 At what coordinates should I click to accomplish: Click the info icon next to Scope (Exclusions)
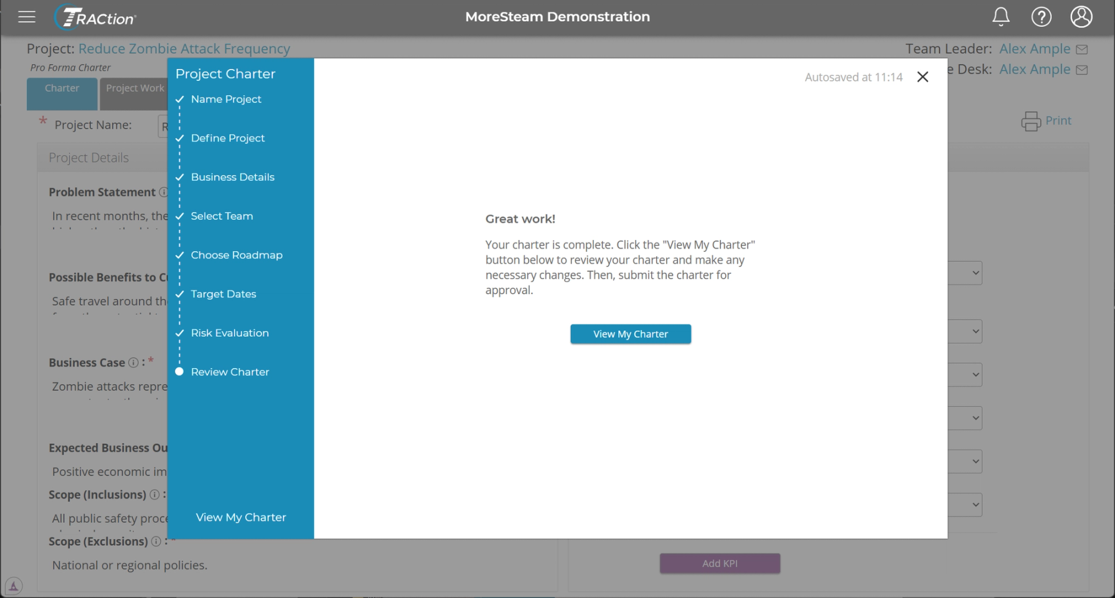pos(156,541)
